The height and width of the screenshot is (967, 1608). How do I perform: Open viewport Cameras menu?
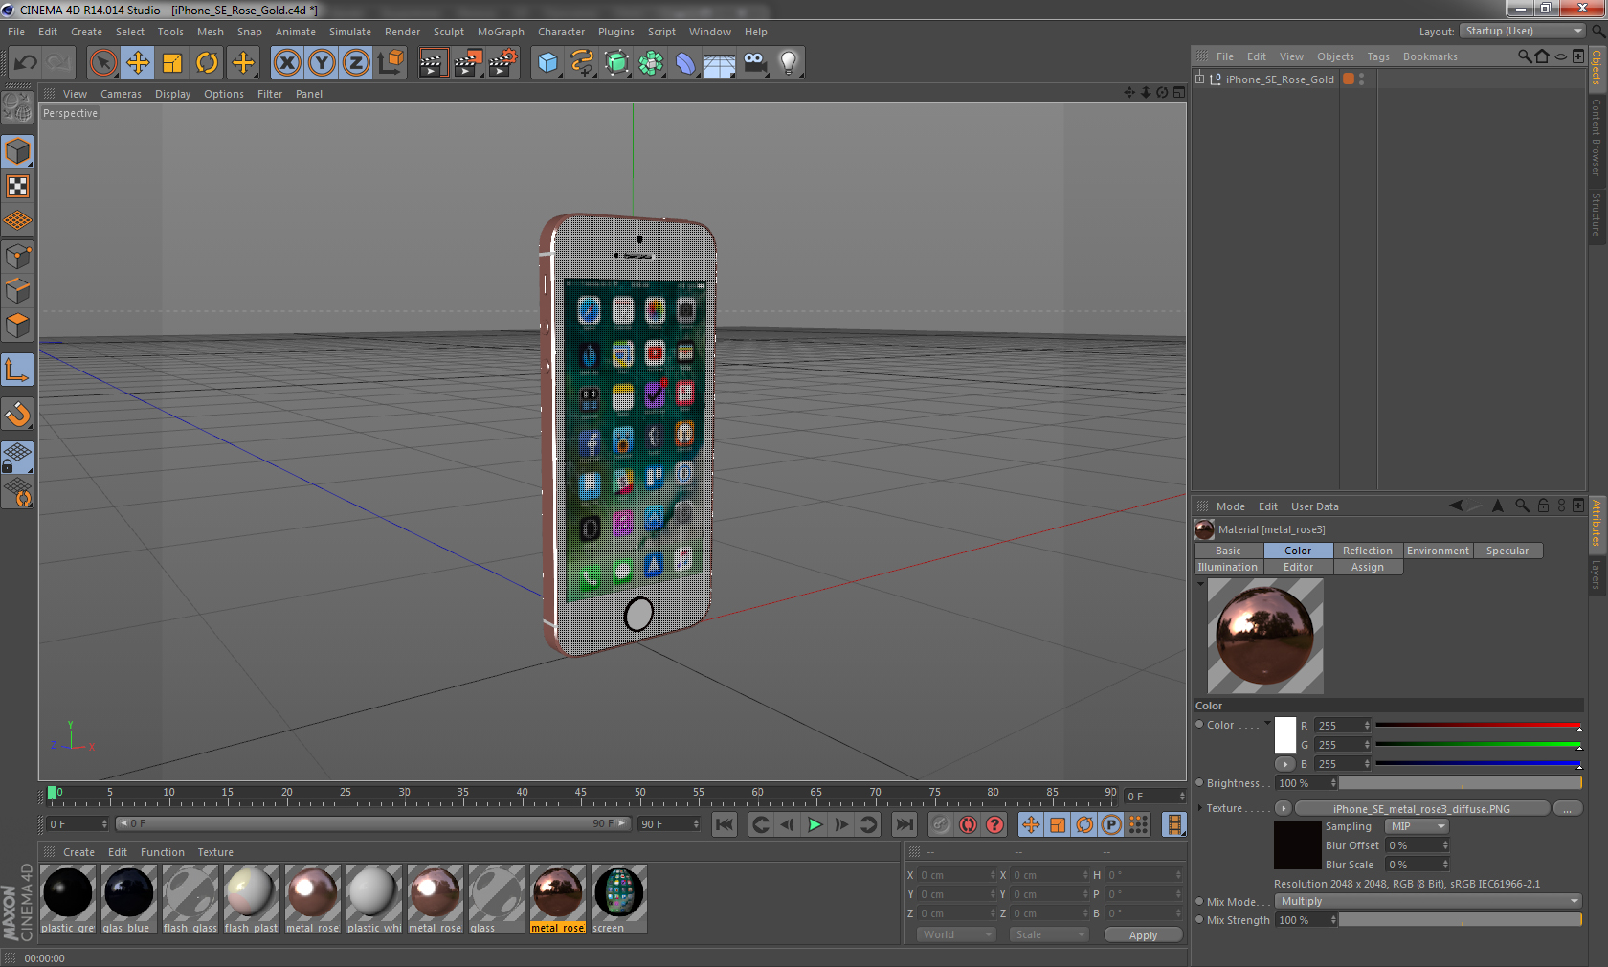click(121, 94)
